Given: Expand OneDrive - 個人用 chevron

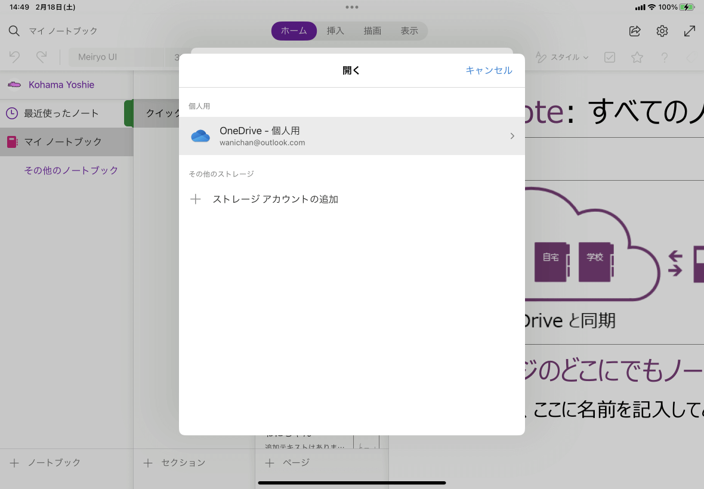Looking at the screenshot, I should click(512, 136).
